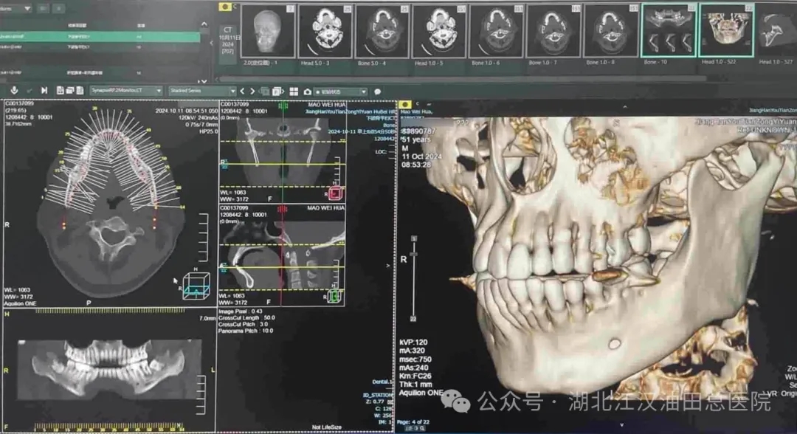This screenshot has height=434, width=797.
Task: Click the chat bubble comment icon
Action: 377,91
